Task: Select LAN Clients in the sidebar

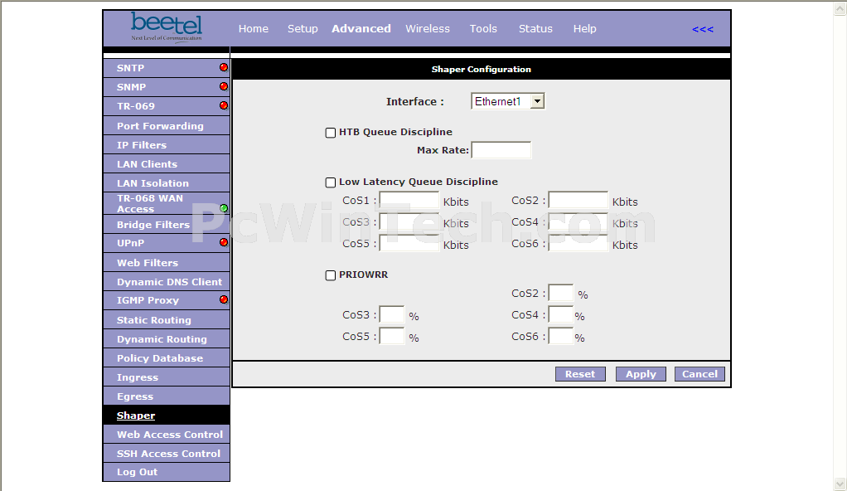Action: 167,164
